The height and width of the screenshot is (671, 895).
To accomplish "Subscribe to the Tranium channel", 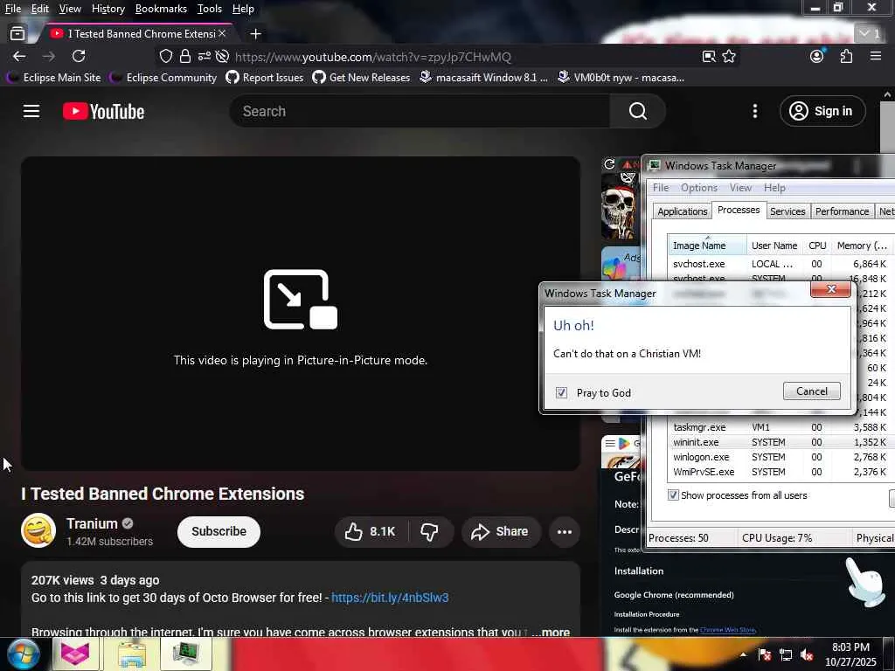I will (x=219, y=531).
